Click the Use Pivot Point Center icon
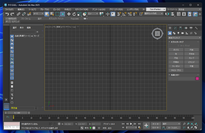This screenshot has width=205, height=133. click(x=101, y=14)
